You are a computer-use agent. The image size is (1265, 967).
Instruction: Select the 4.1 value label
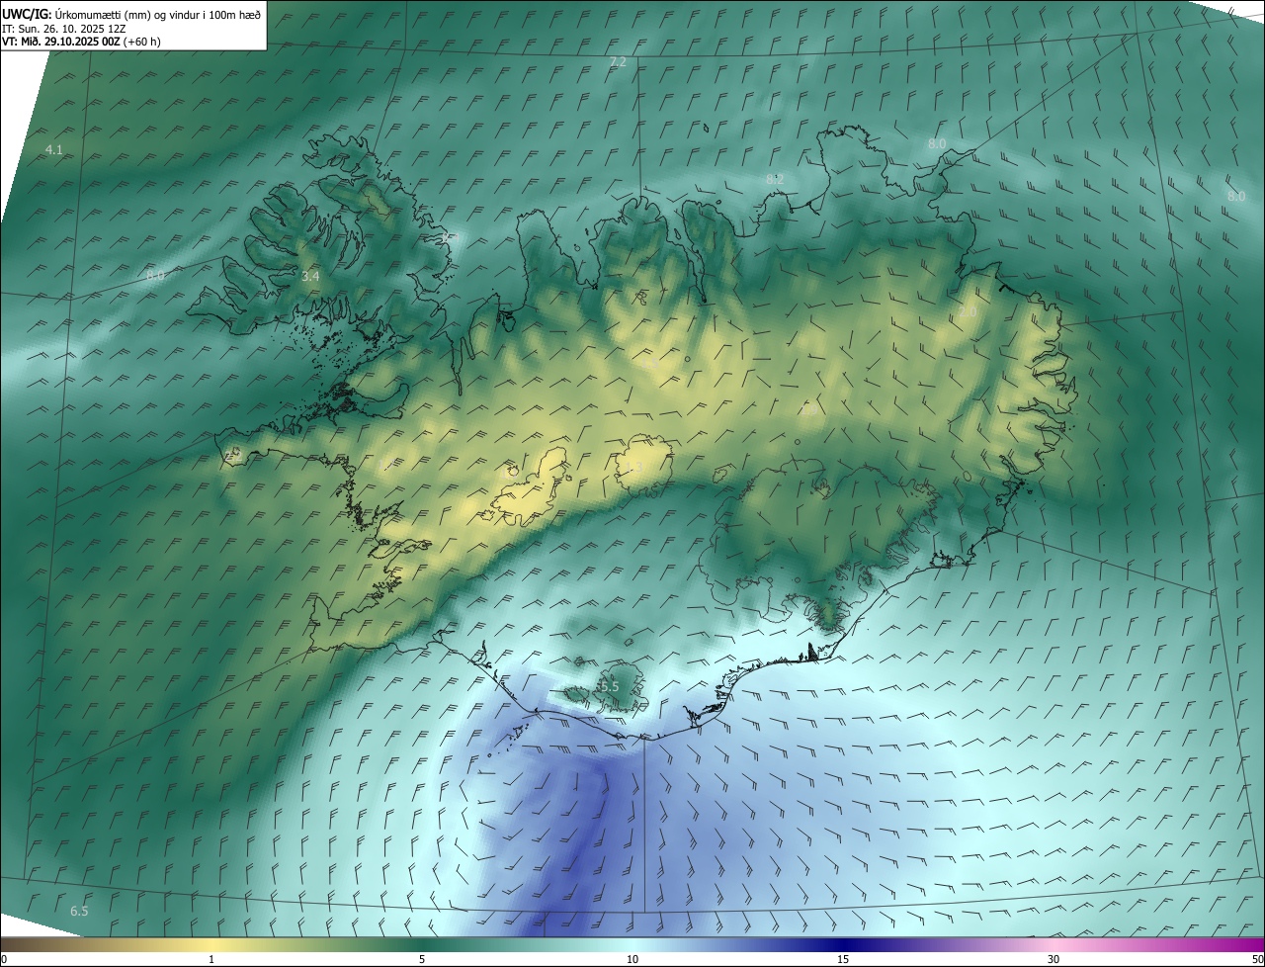click(54, 149)
